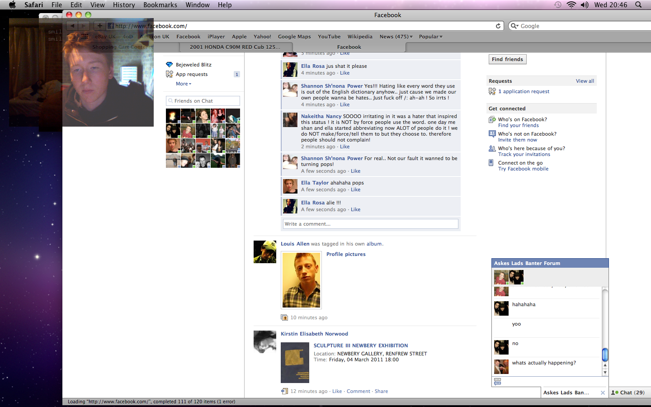Click the Bejeweled Blitz gem icon
The image size is (651, 407).
pyautogui.click(x=169, y=65)
